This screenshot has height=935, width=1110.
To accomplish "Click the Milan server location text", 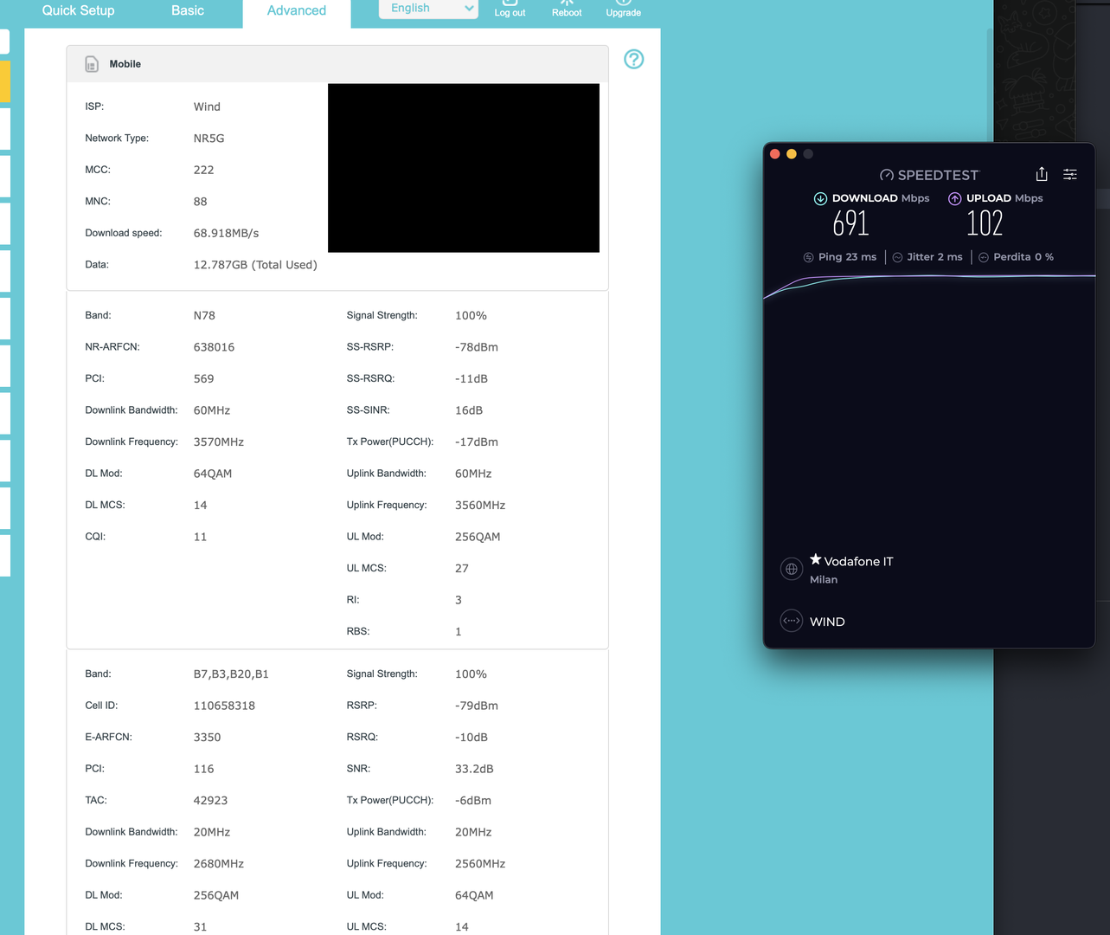I will point(824,580).
